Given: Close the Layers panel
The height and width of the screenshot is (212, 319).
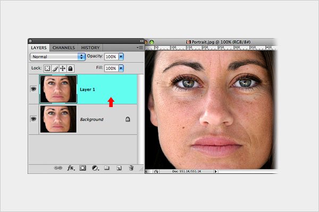Looking at the screenshot, I should click(30, 41).
